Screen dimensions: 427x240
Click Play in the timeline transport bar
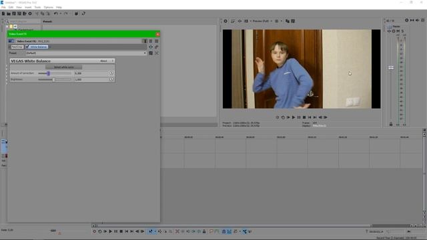coord(111,231)
